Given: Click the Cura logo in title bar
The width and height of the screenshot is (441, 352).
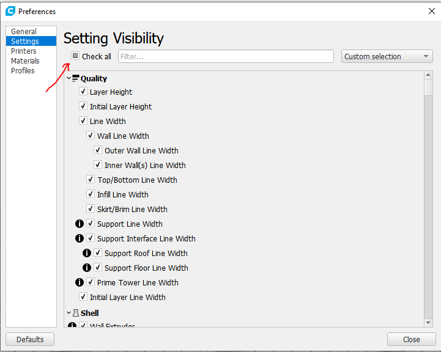Looking at the screenshot, I should click(10, 11).
